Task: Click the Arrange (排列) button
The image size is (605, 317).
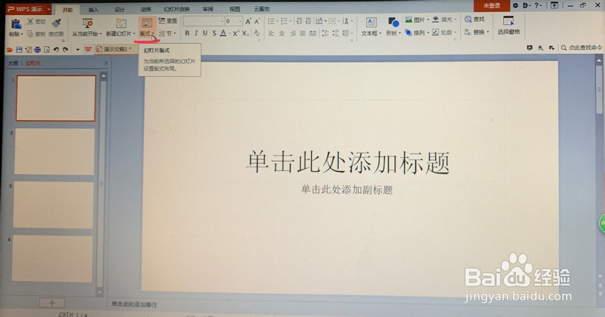Action: click(417, 33)
